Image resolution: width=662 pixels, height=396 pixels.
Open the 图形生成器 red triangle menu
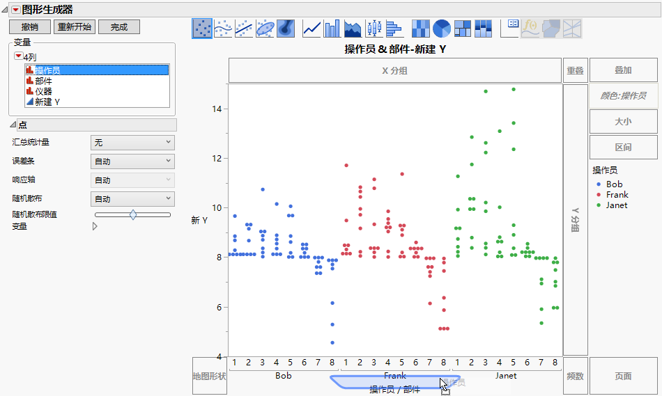click(x=15, y=9)
